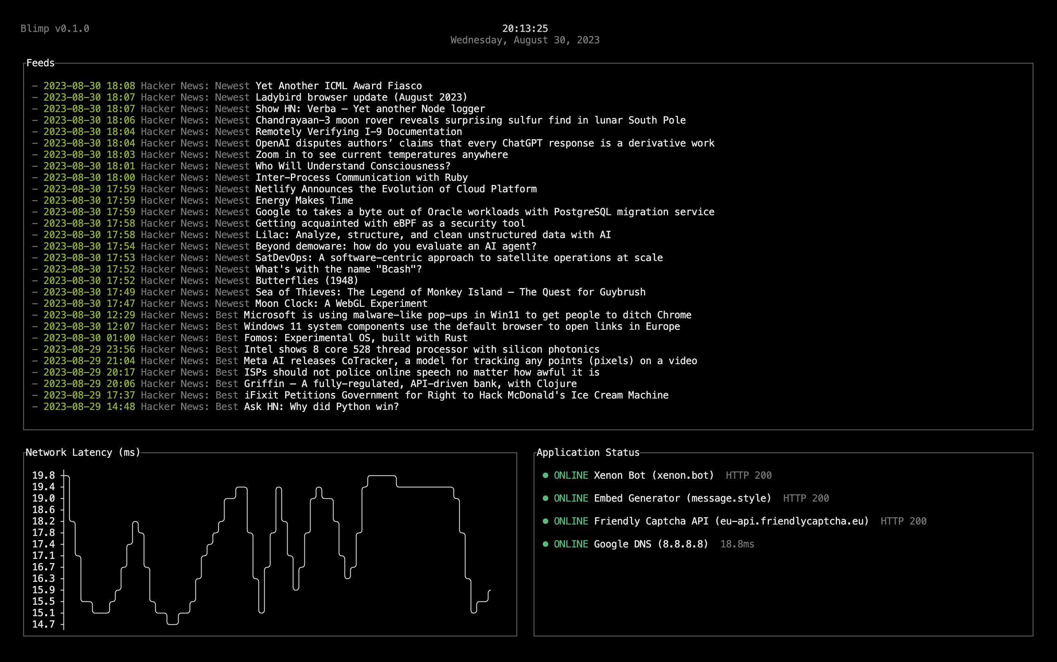Click the green status dot beside Xenon Bot
This screenshot has width=1057, height=662.
tap(545, 475)
